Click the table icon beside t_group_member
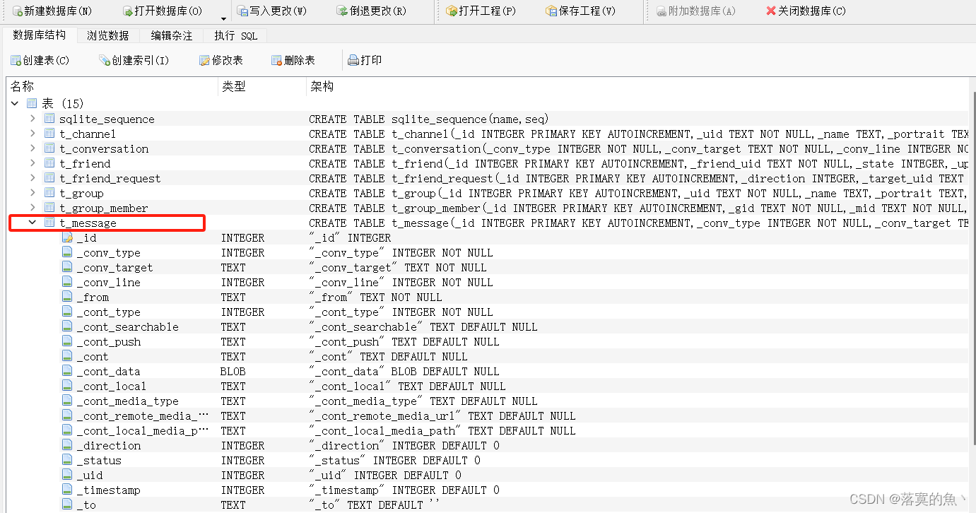Screen dimensions: 976x513 49,208
